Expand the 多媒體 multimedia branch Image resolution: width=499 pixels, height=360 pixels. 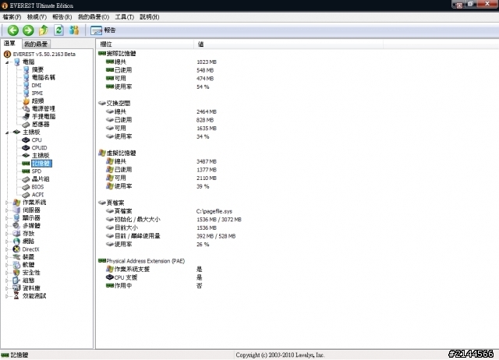(x=7, y=226)
